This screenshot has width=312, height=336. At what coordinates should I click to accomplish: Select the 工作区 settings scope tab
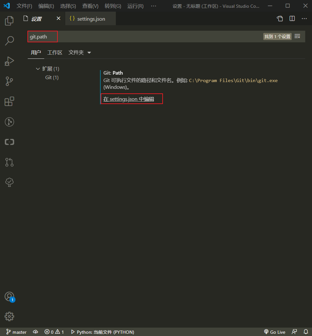pos(55,52)
